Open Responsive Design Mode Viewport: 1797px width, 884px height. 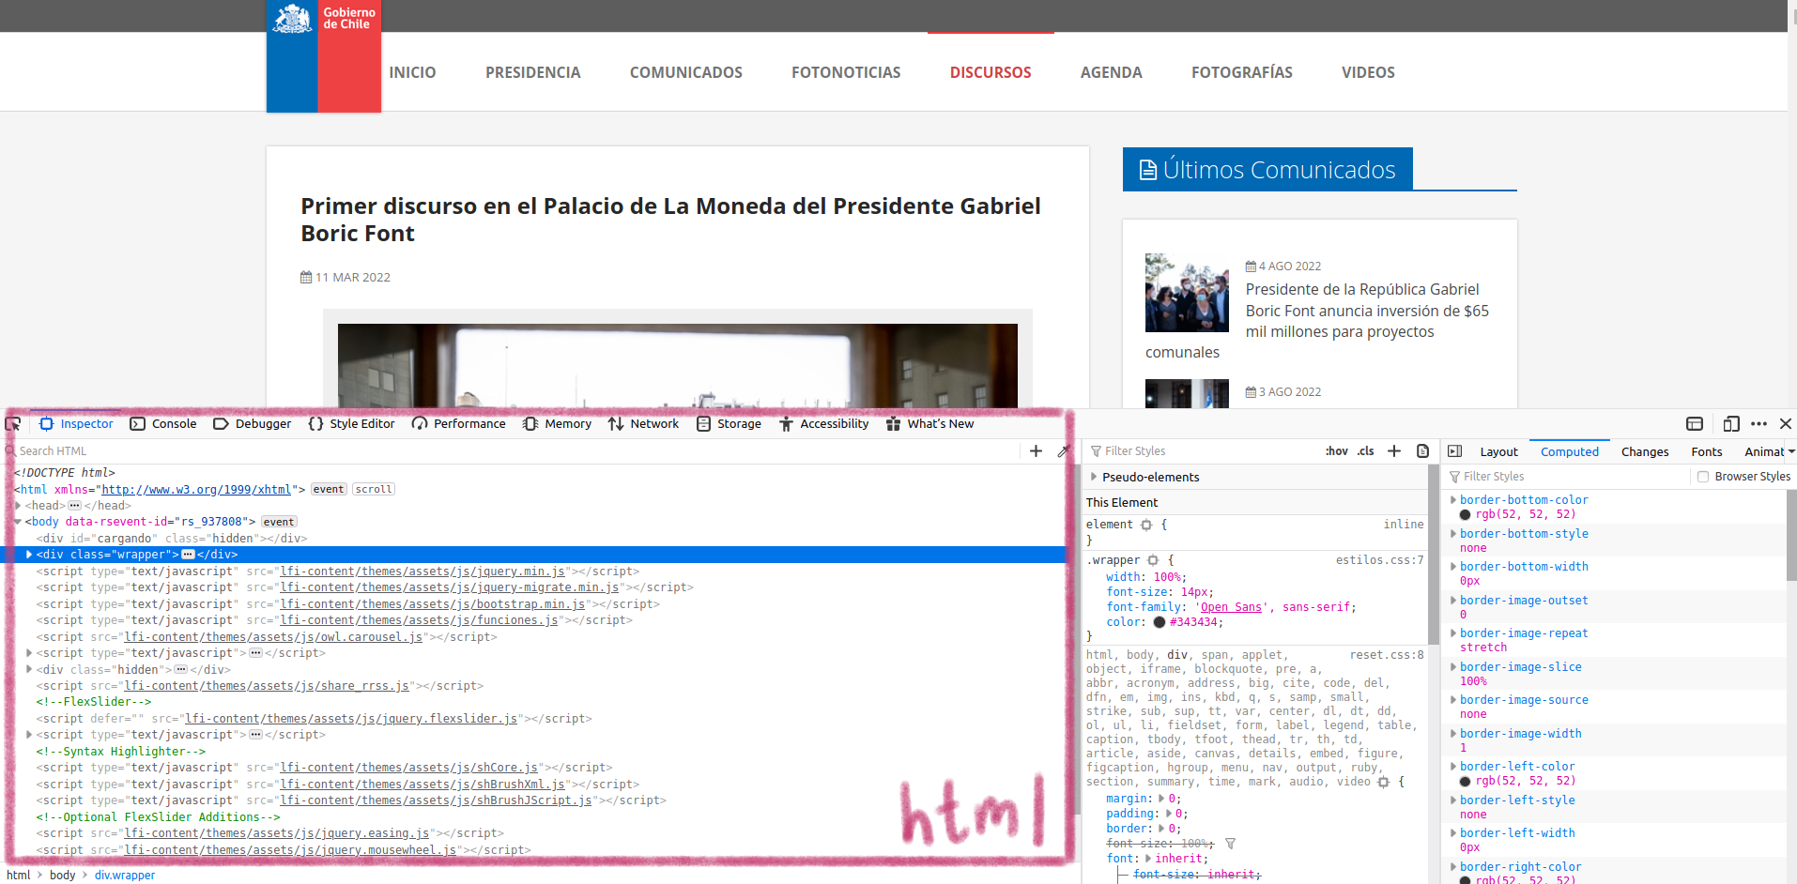(1730, 423)
